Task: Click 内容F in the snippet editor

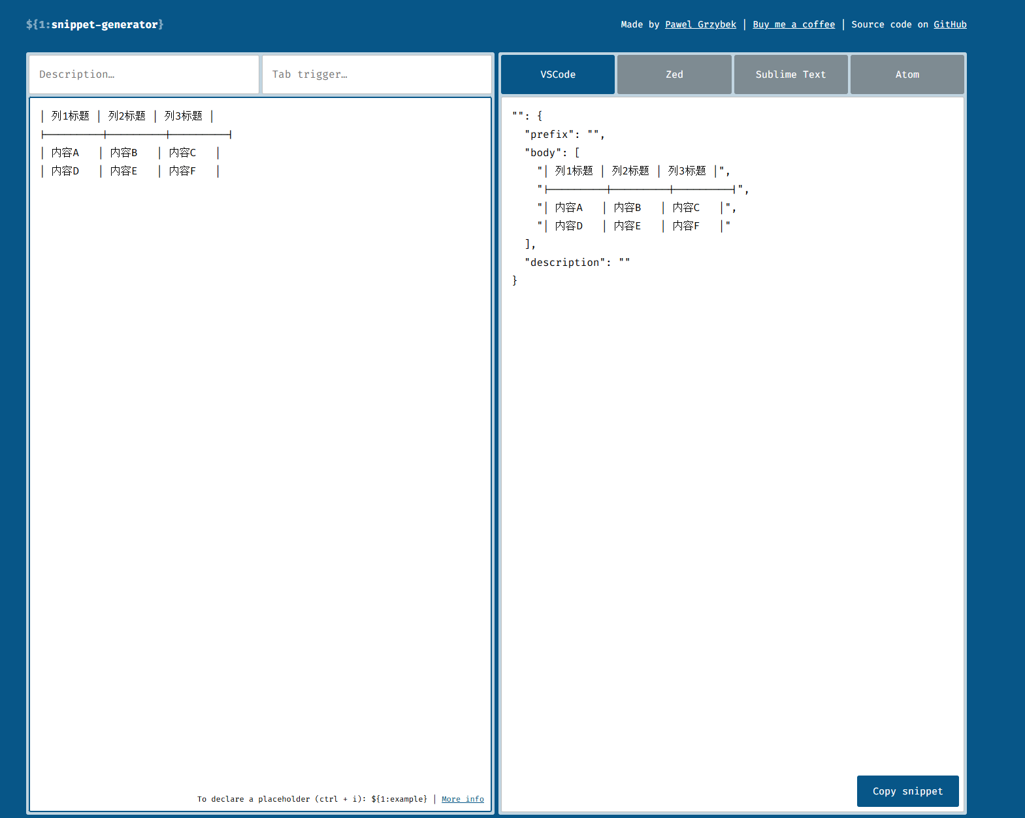Action: (x=182, y=171)
